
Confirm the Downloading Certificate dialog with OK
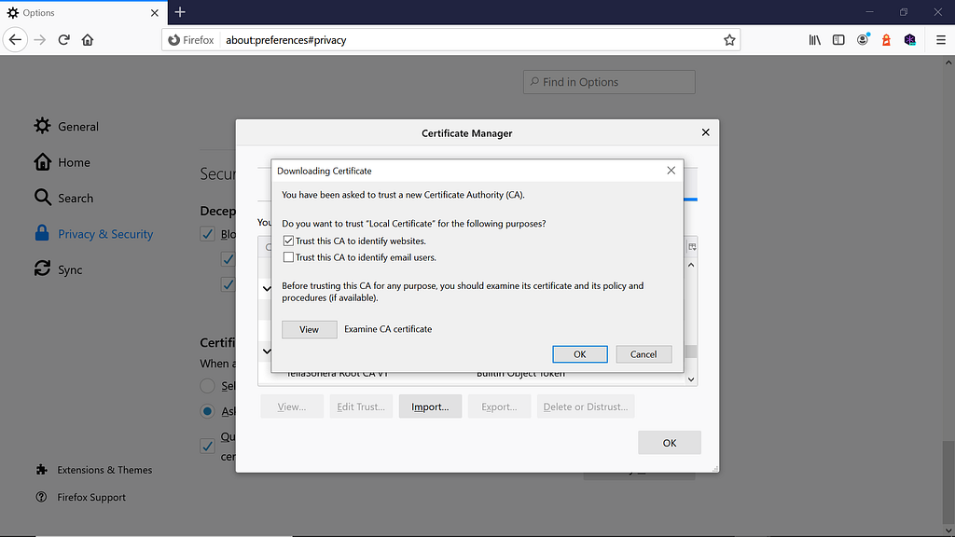point(580,354)
